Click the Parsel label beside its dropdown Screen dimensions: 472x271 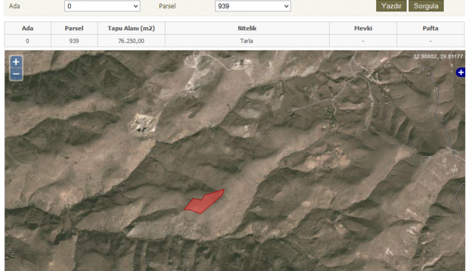pyautogui.click(x=168, y=6)
